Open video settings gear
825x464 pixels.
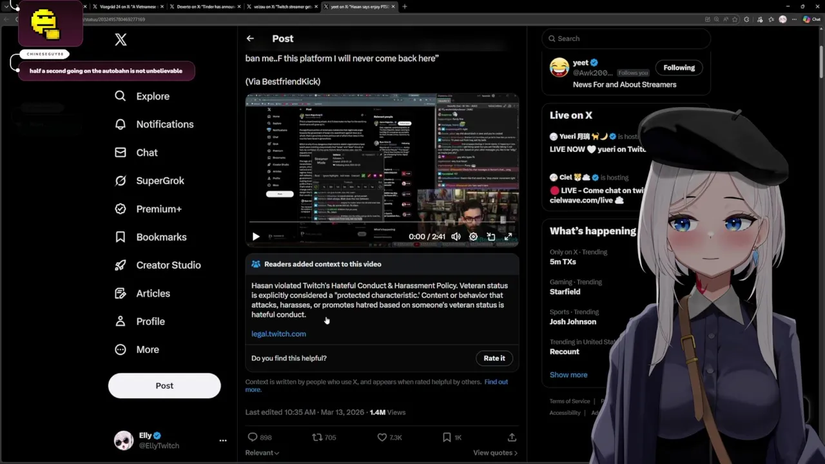point(473,237)
